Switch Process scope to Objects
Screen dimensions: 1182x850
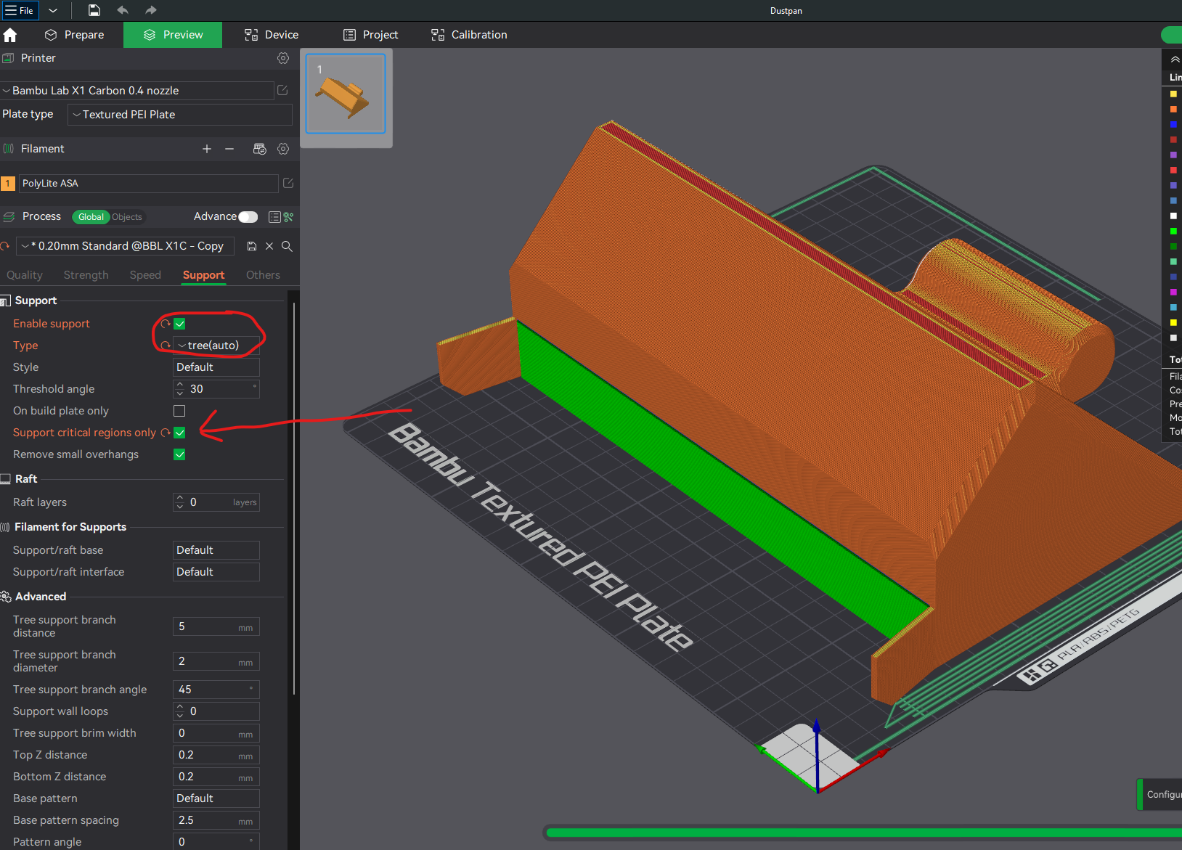127,216
